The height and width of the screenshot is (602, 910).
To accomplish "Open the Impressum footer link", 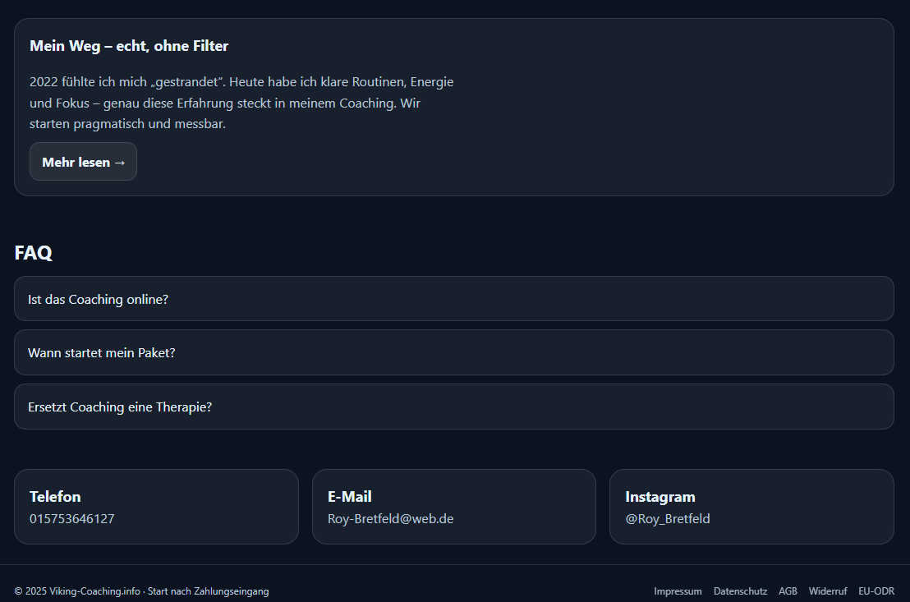I will coord(678,591).
